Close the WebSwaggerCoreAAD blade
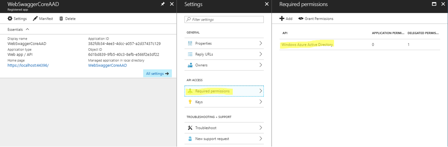This screenshot has width=448, height=147. click(172, 4)
